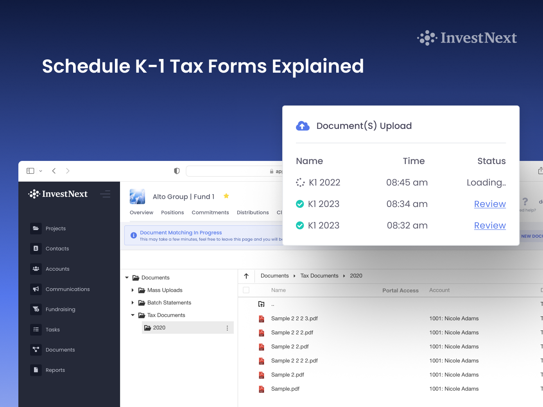543x407 pixels.
Task: Click Documents in the breadcrumb
Action: pyautogui.click(x=275, y=276)
